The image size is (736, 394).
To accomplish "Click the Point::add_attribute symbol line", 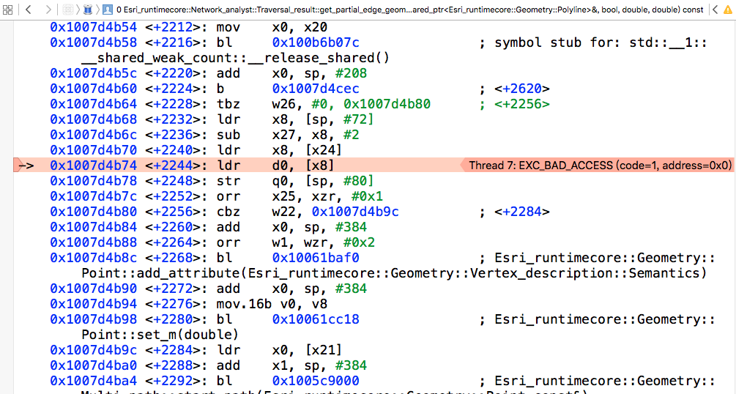I will pyautogui.click(x=394, y=273).
